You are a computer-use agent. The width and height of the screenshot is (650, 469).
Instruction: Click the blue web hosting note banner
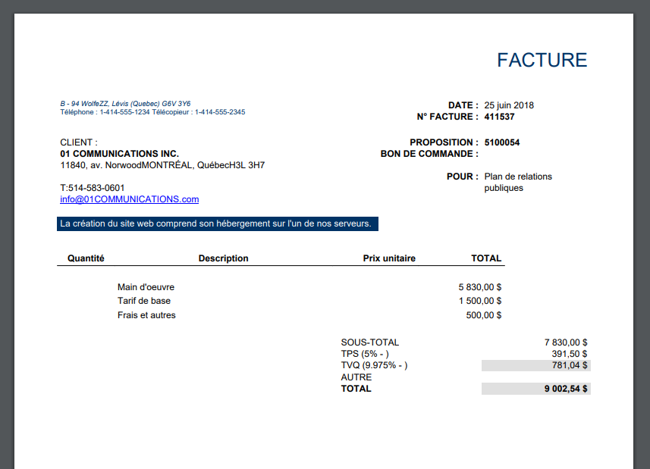[217, 224]
